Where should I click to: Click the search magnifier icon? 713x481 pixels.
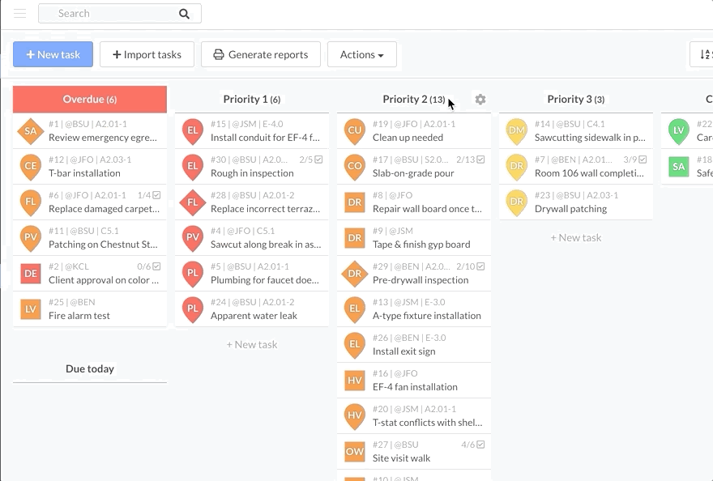[x=185, y=14]
